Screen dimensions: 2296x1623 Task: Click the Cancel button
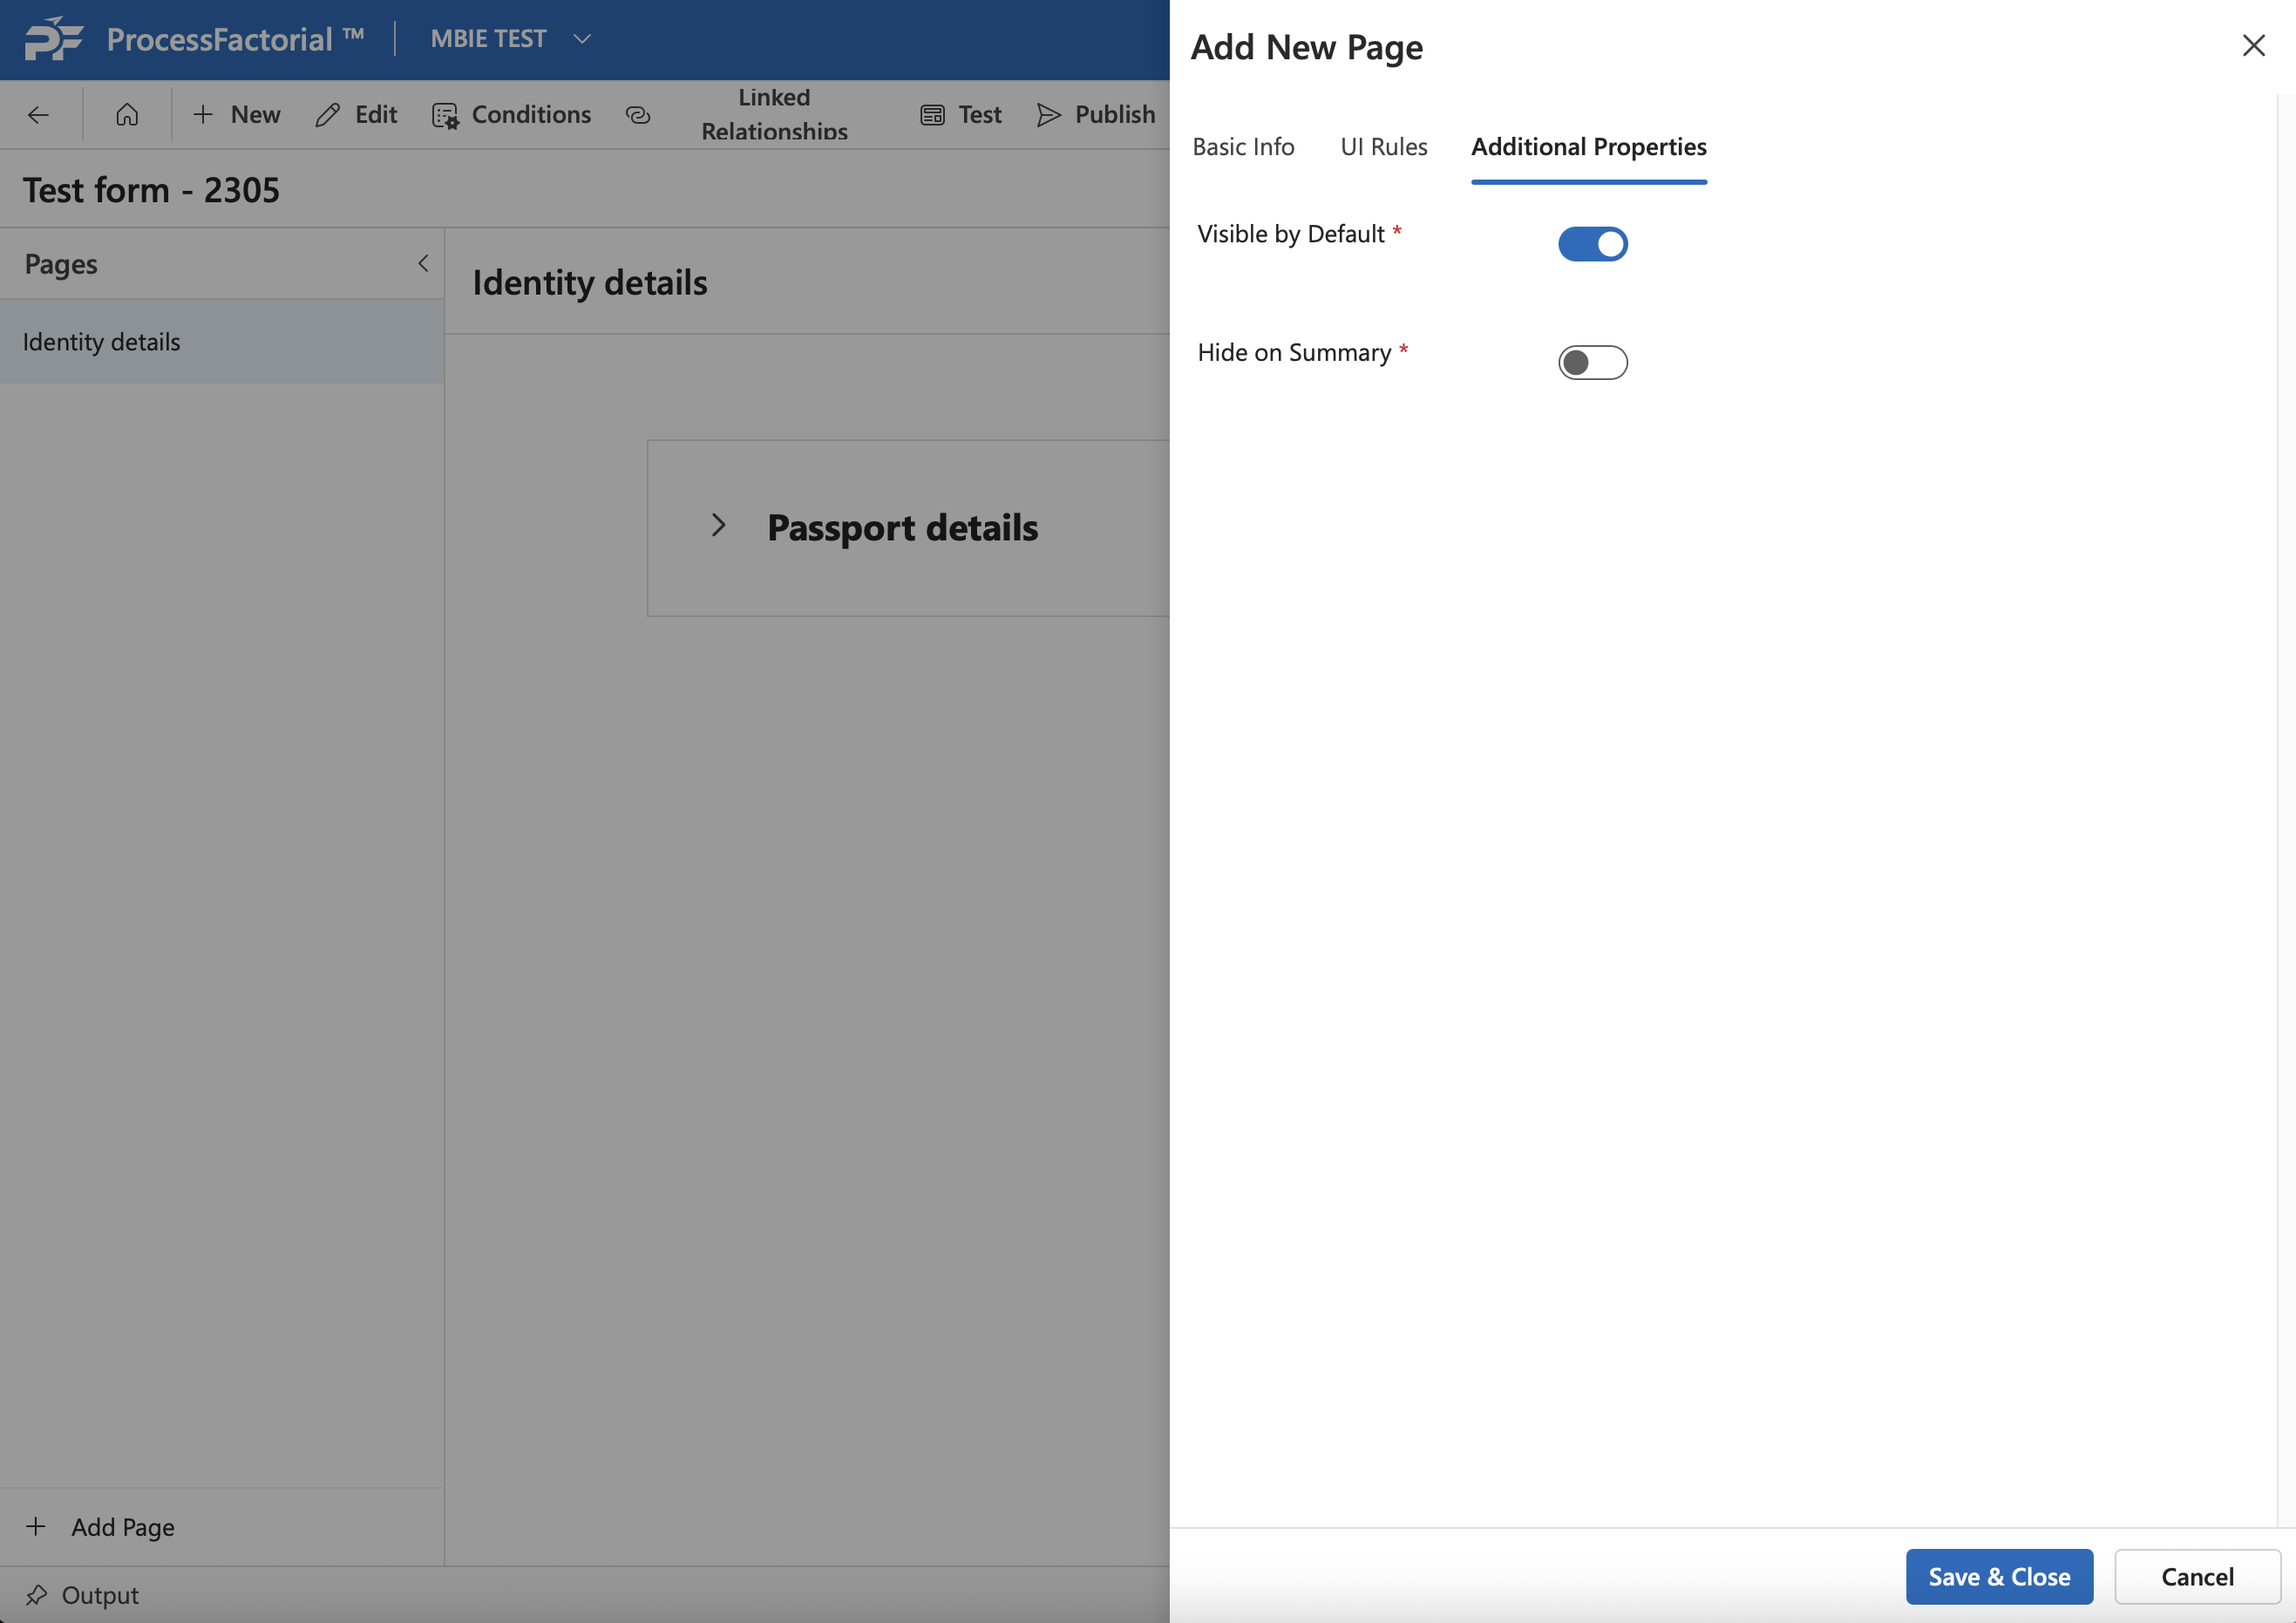pos(2196,1576)
